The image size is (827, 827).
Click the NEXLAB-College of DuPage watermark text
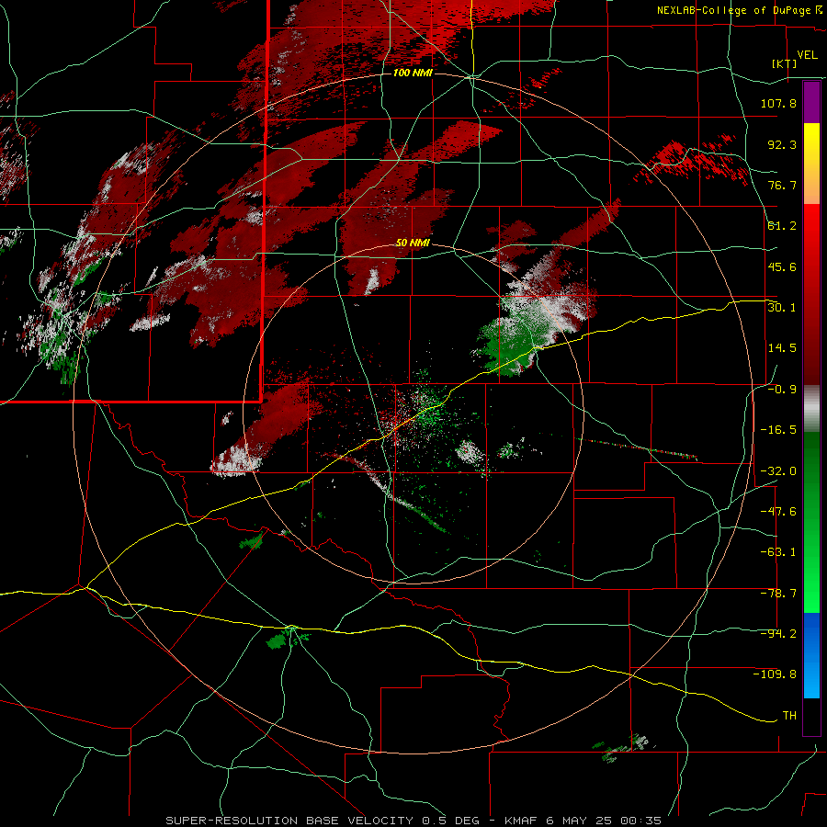tap(734, 10)
